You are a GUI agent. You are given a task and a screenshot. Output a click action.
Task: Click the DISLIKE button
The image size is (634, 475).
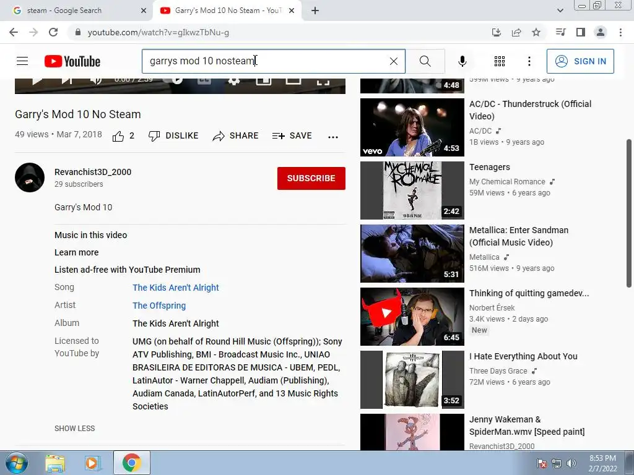point(173,135)
